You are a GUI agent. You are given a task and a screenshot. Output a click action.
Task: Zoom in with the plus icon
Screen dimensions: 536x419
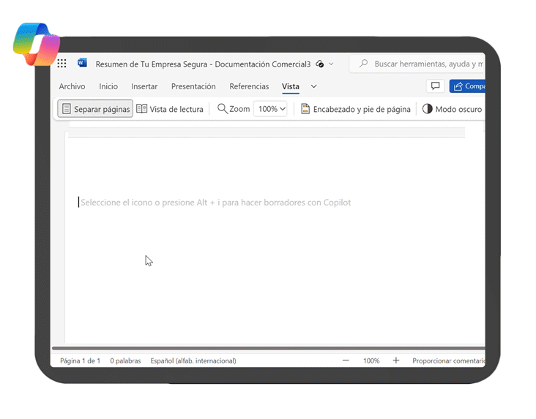coord(396,361)
